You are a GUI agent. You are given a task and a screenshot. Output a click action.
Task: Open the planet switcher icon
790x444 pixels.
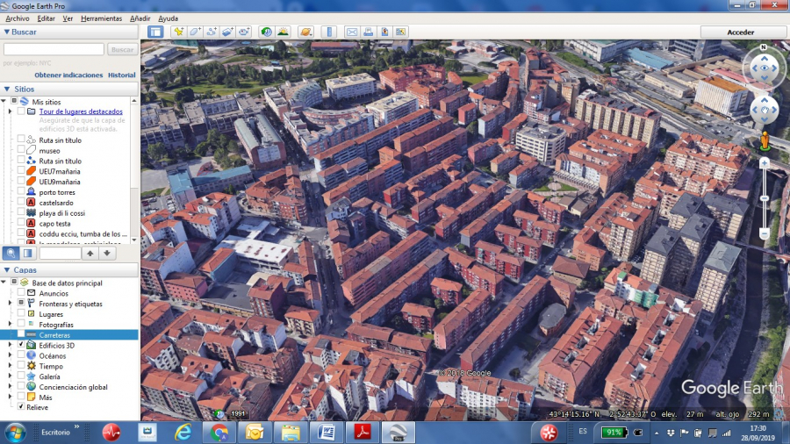pos(305,32)
